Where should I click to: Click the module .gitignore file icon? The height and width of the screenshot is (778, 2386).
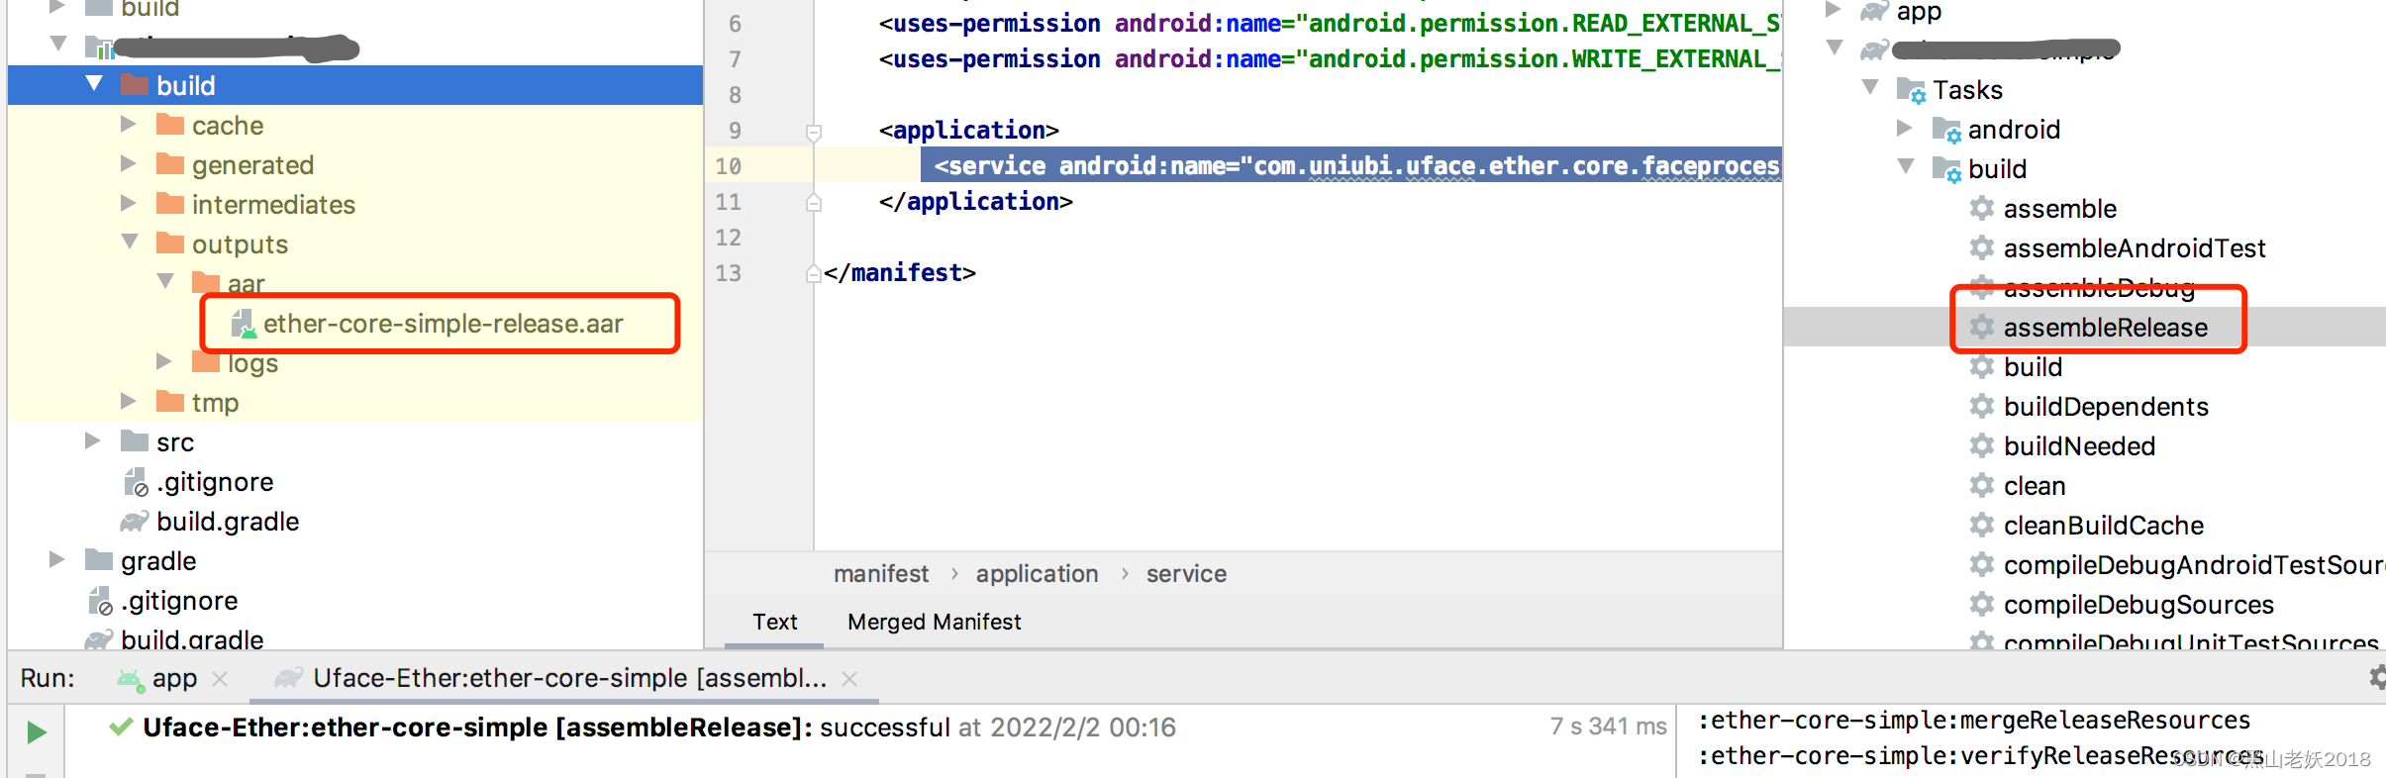click(x=136, y=482)
